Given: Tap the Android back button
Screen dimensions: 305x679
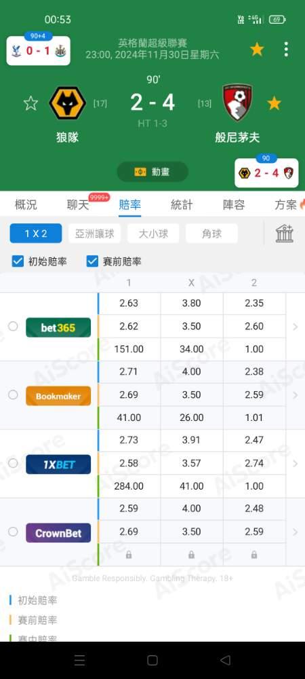Looking at the screenshot, I should (225, 660).
